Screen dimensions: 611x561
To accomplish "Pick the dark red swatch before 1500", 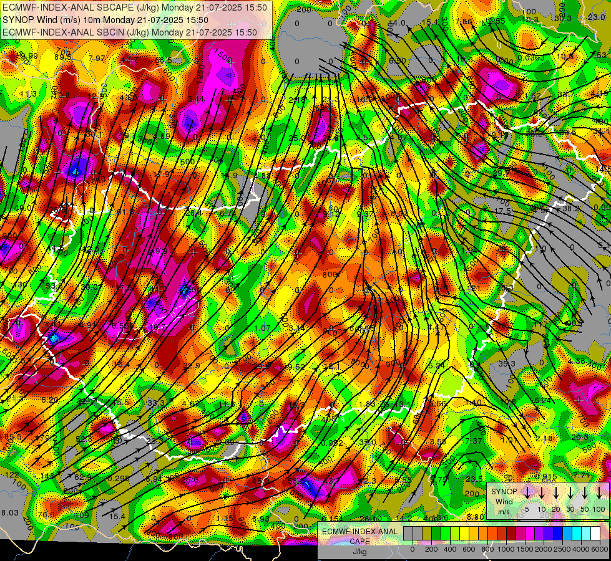I will click(512, 534).
